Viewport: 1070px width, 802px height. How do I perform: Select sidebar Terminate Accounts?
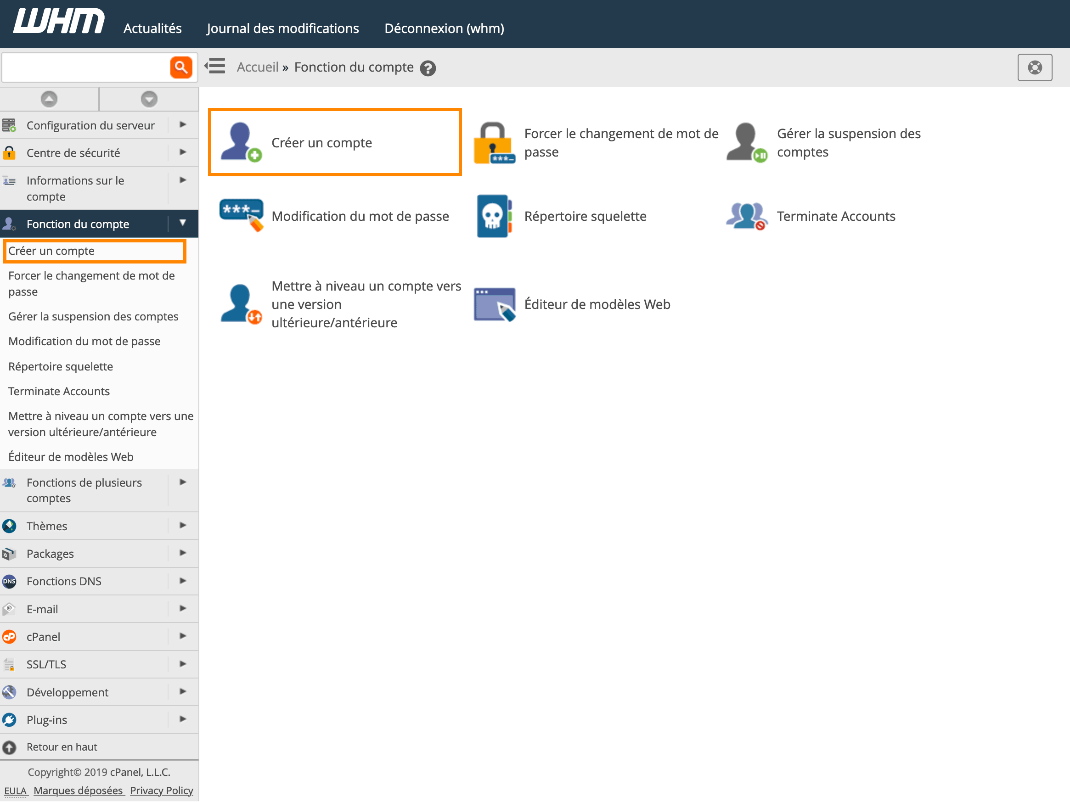tap(59, 391)
